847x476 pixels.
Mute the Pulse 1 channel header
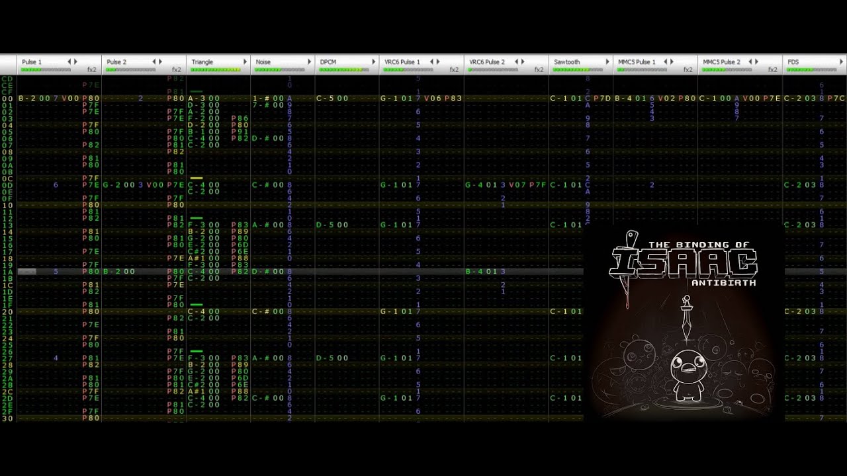point(32,61)
